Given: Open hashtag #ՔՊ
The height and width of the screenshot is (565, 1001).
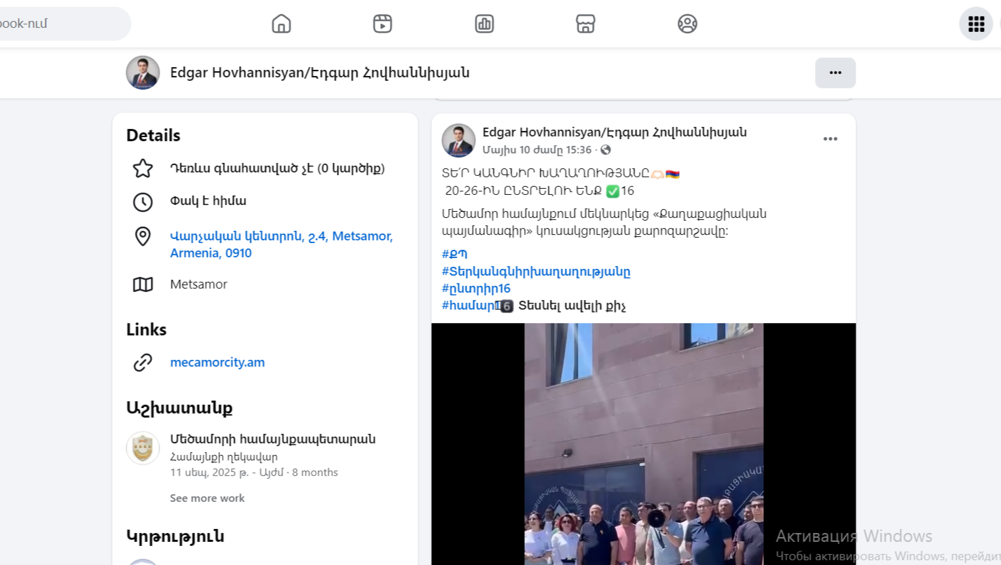Looking at the screenshot, I should click(x=454, y=253).
